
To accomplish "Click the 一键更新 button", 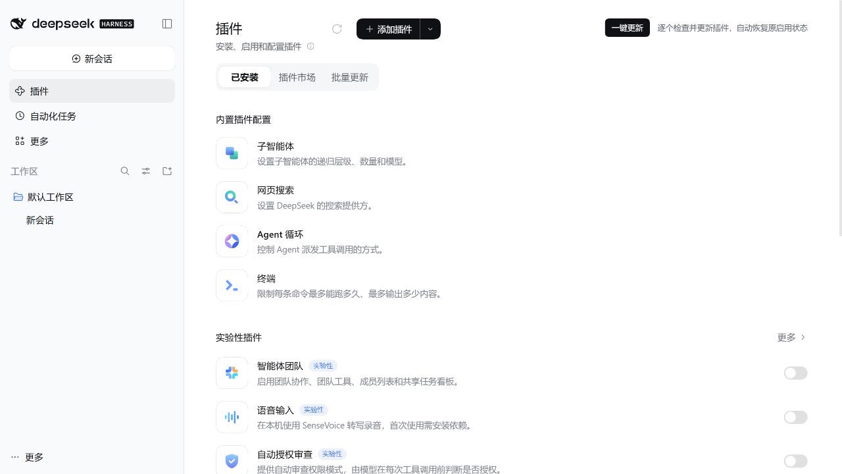I will tap(628, 28).
